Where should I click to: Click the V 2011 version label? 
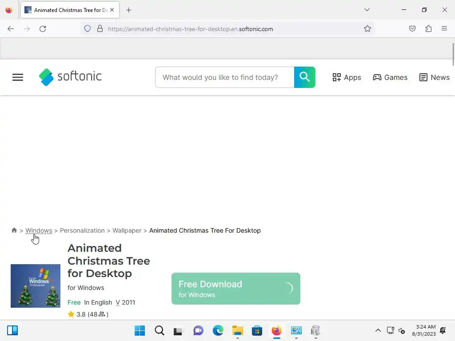click(x=125, y=302)
